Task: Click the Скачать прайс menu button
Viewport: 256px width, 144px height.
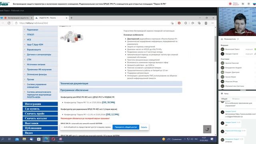Action: coord(40,114)
